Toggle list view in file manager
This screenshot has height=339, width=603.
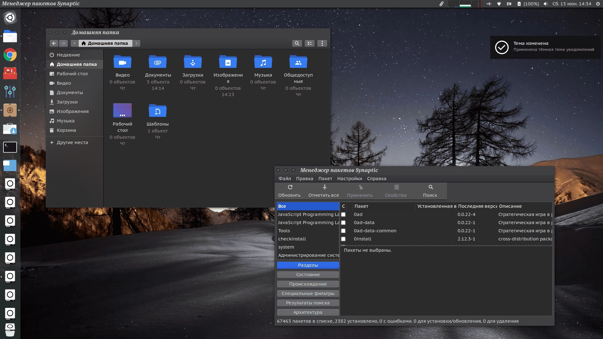point(310,43)
